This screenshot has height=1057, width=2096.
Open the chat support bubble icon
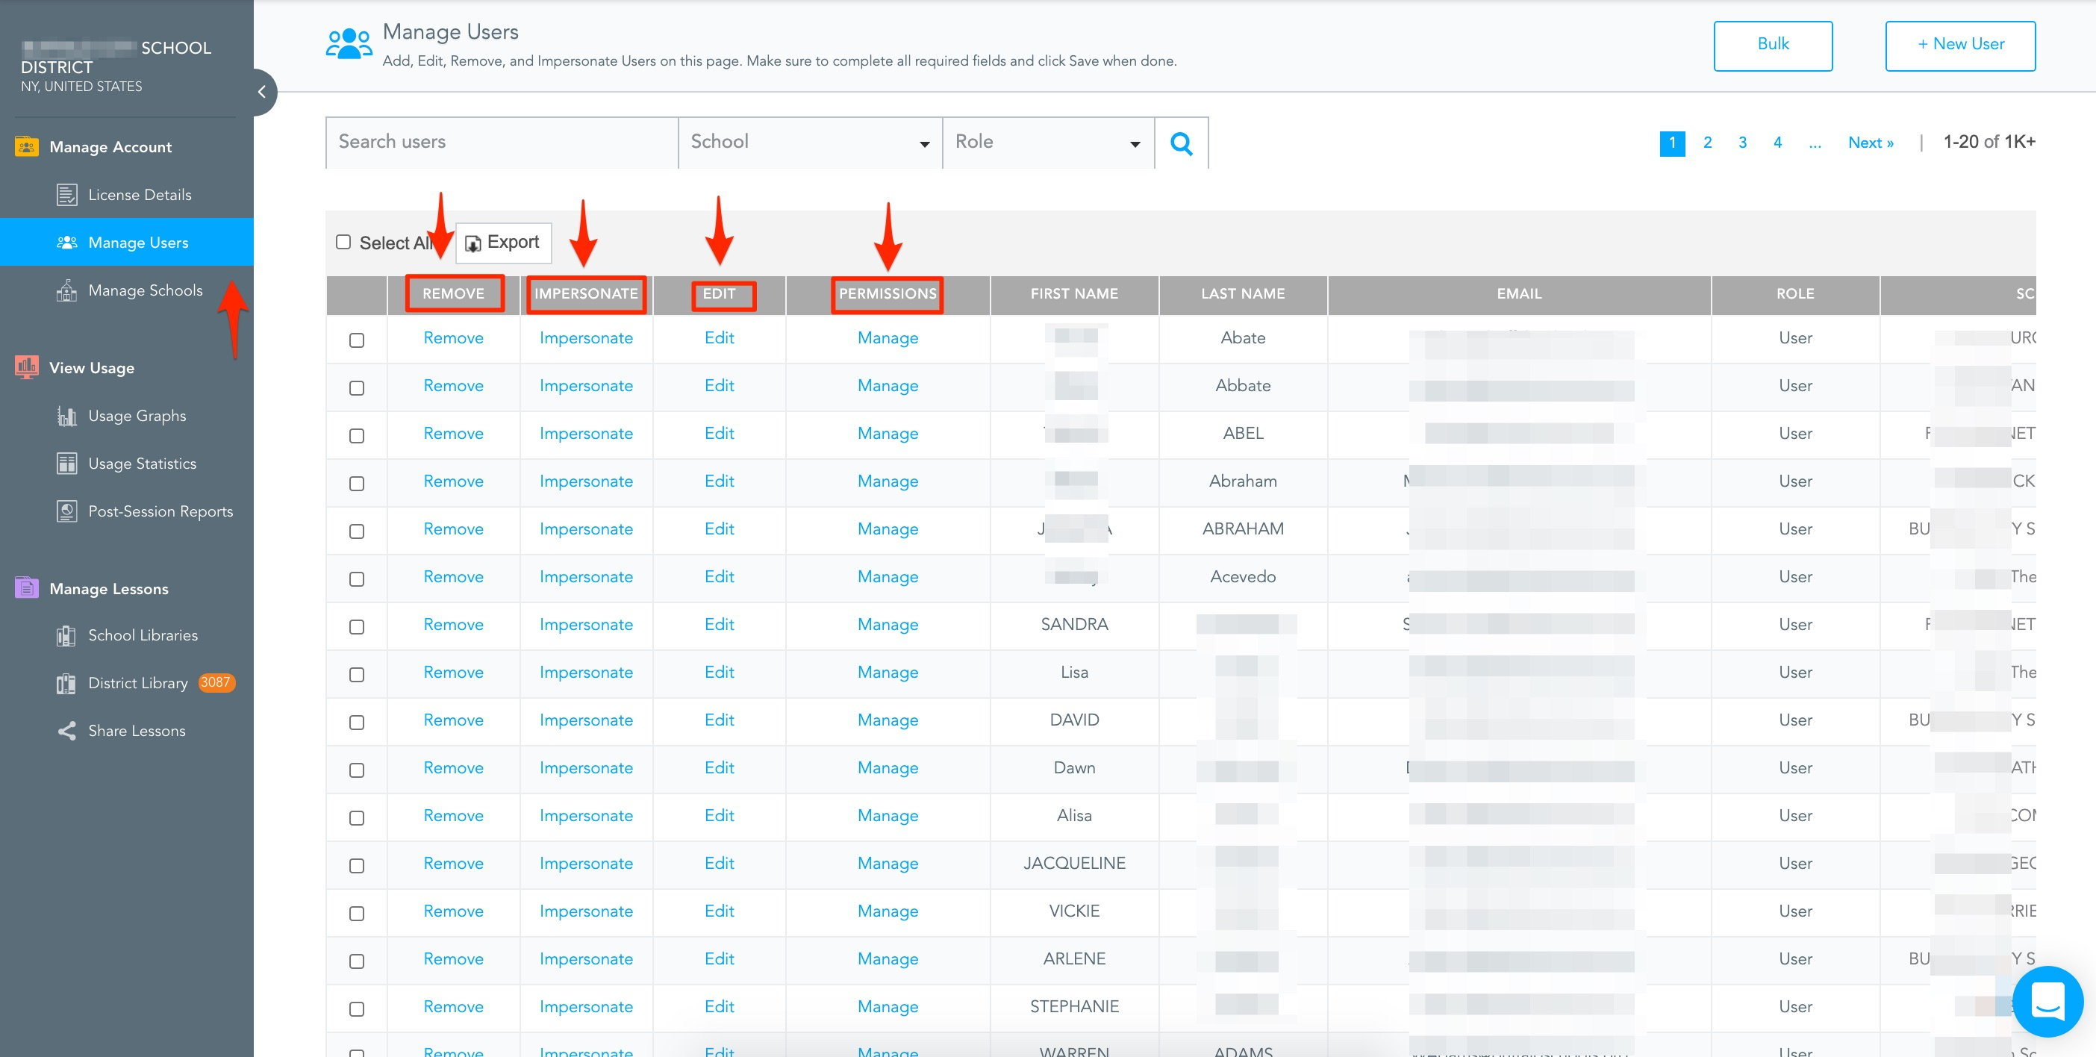2047,1001
